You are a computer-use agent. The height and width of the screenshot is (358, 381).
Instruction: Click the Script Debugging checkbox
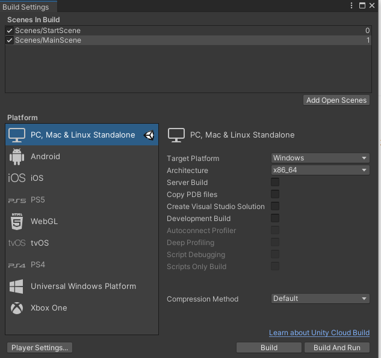pyautogui.click(x=275, y=254)
